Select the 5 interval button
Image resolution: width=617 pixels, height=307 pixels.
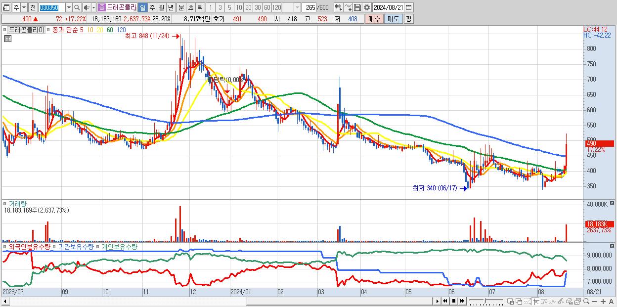coord(229,7)
